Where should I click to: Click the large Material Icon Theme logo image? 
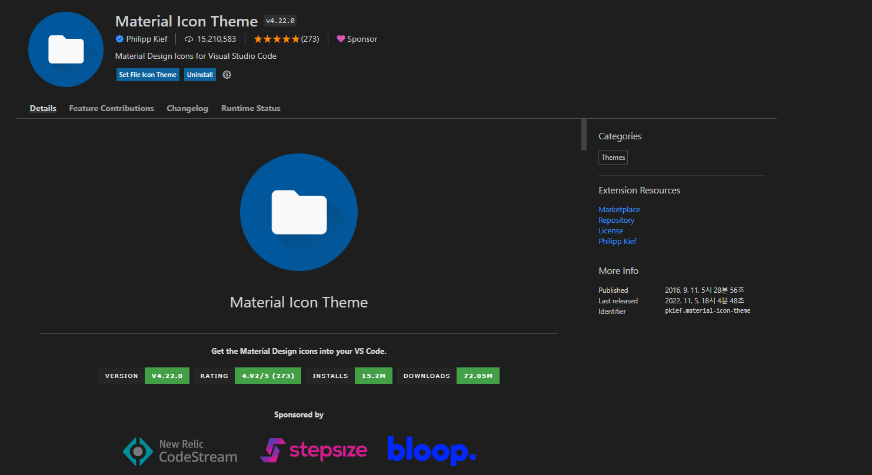click(299, 212)
